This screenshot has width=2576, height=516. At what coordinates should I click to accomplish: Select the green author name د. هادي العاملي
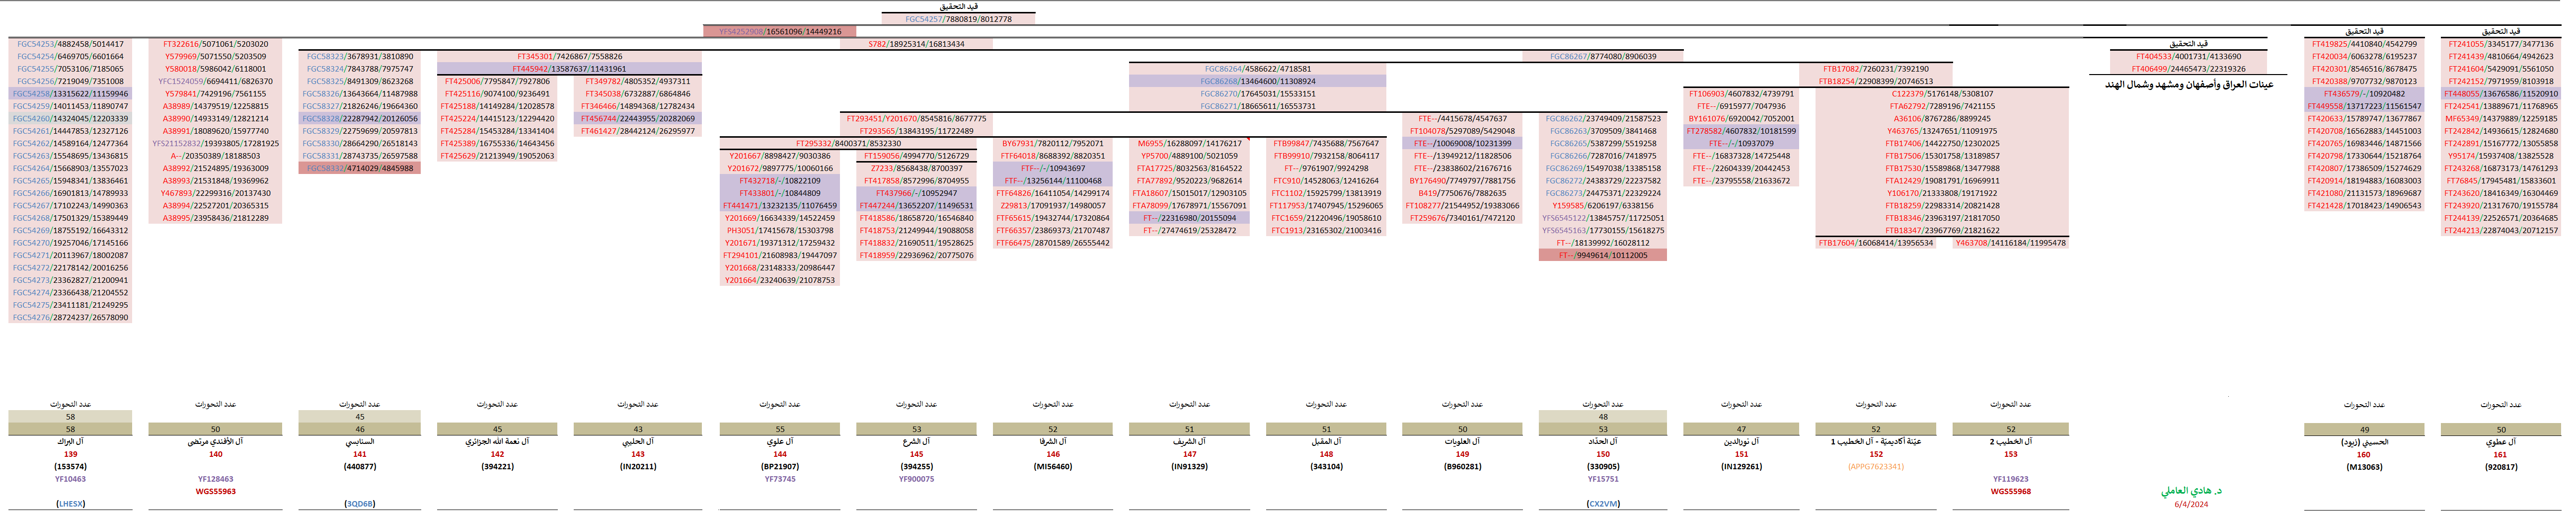coord(2191,492)
